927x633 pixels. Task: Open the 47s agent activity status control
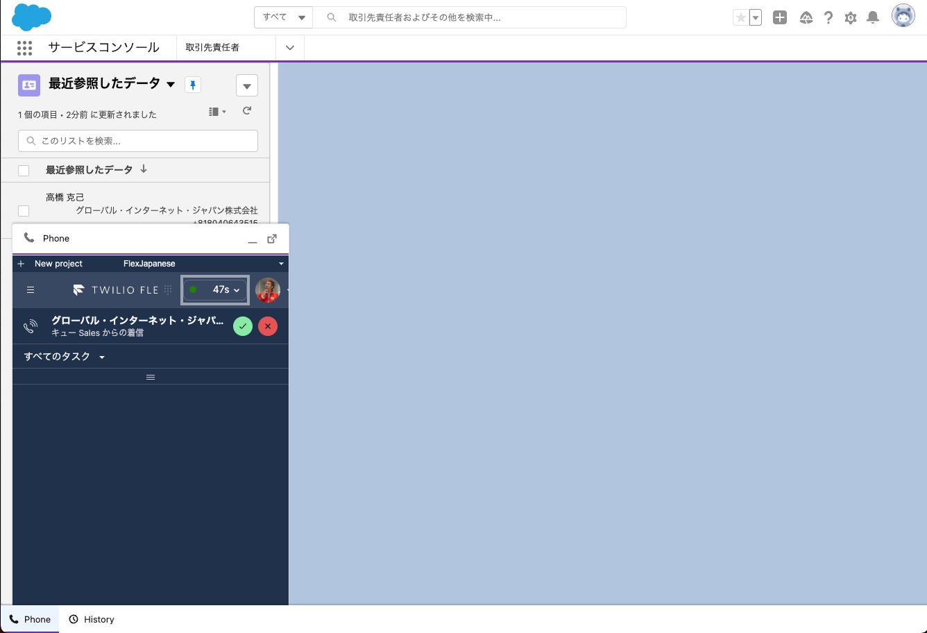click(214, 289)
